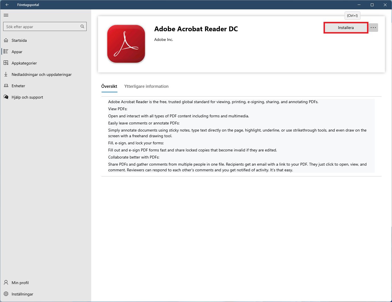Viewport: 392px width, 302px height.
Task: Open Startsida in the sidebar
Action: coord(46,40)
